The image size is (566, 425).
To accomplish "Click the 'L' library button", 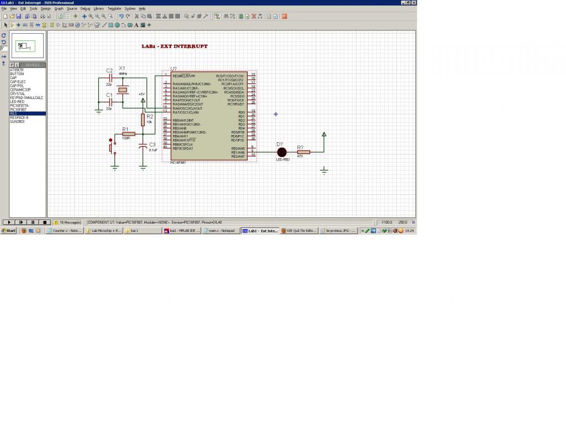I will 17,65.
